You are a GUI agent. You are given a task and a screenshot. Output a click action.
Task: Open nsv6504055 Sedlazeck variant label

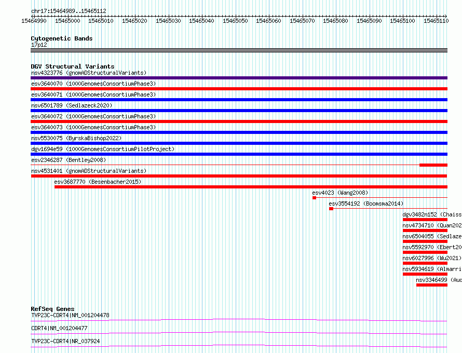[x=432, y=236]
